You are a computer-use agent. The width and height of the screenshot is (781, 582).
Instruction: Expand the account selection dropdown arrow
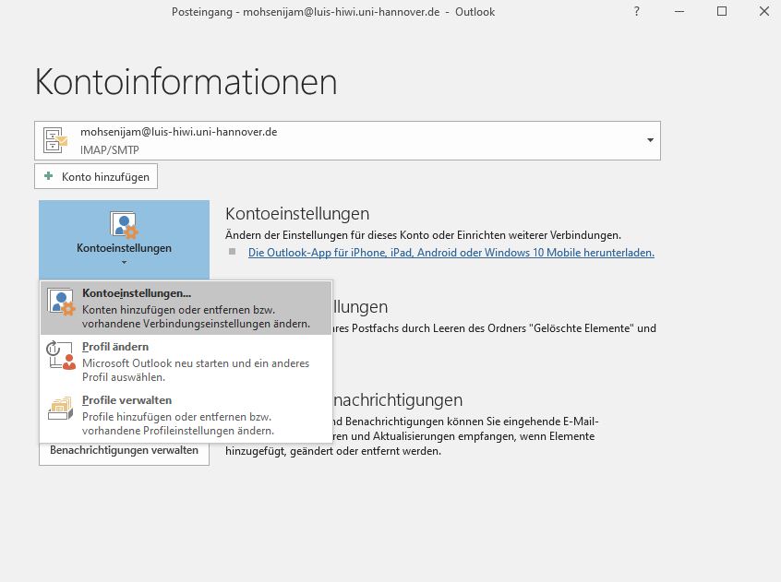click(x=650, y=140)
